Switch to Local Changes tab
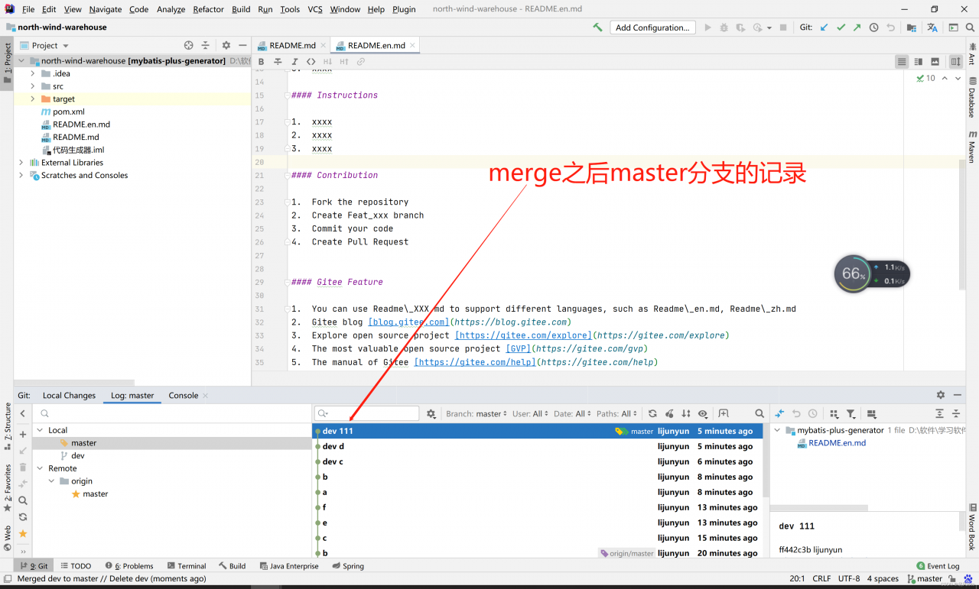979x589 pixels. click(x=69, y=395)
